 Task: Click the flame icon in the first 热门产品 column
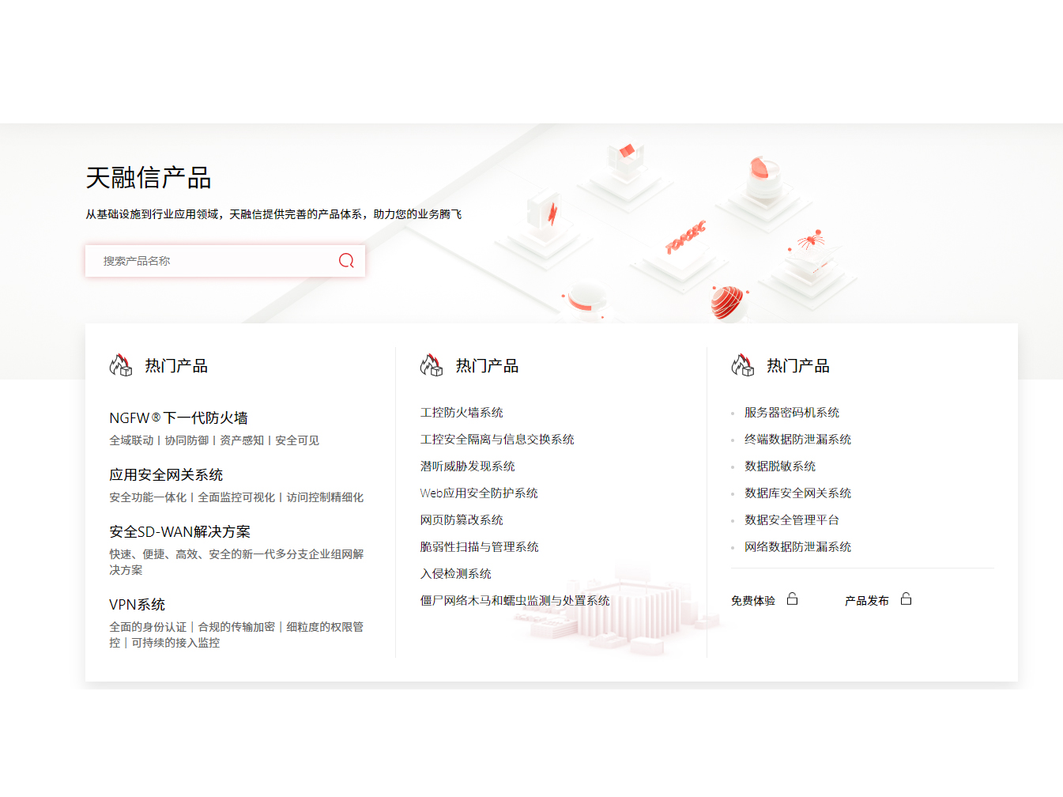[121, 365]
